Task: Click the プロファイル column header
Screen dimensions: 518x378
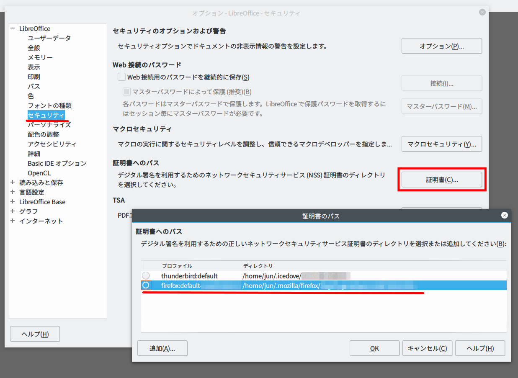Action: pos(177,266)
